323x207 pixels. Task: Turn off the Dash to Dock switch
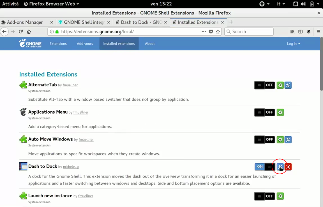point(264,167)
